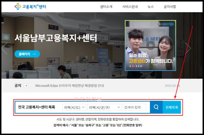Click the magnifier search button
204x135 pixels.
156,107
